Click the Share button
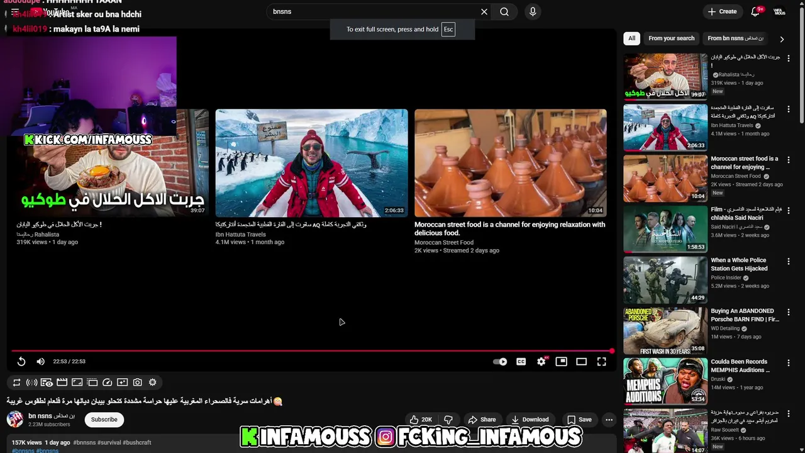 coord(482,420)
